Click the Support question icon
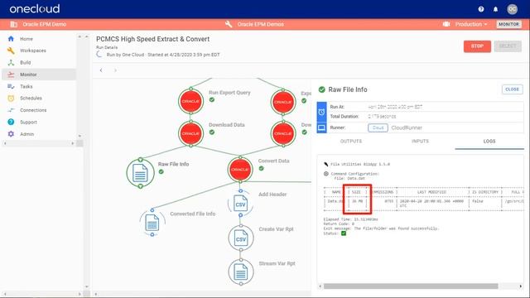 (x=11, y=122)
